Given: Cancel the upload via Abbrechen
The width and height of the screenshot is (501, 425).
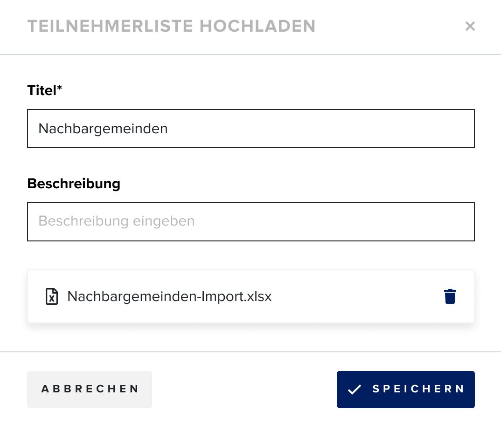Looking at the screenshot, I should (x=90, y=389).
